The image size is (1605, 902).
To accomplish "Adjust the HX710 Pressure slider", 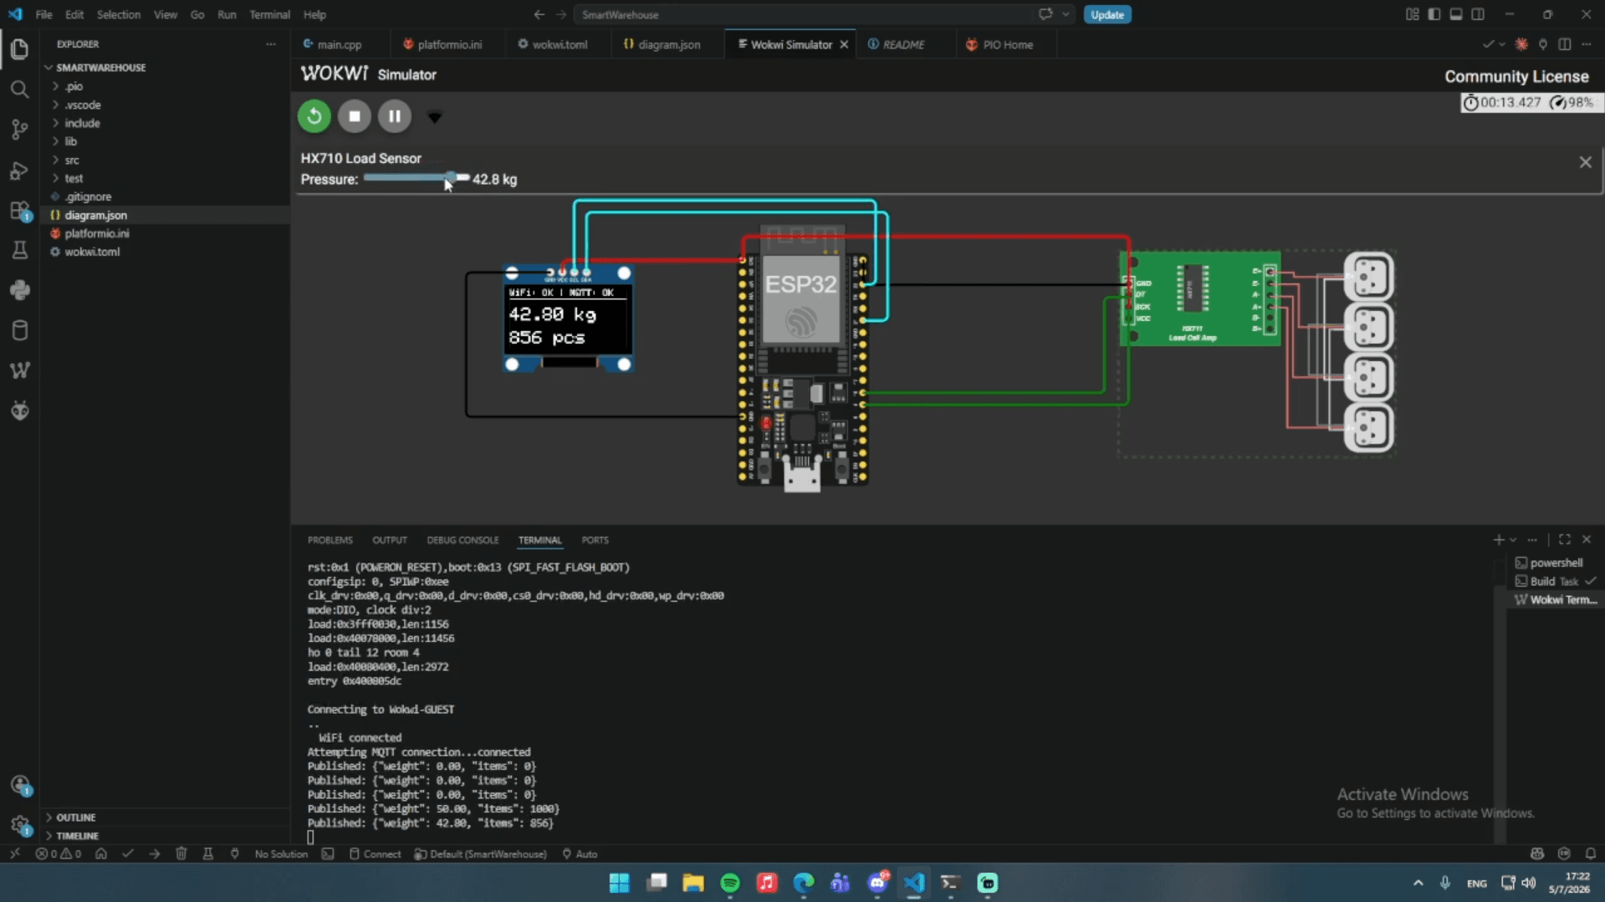I will pyautogui.click(x=416, y=177).
